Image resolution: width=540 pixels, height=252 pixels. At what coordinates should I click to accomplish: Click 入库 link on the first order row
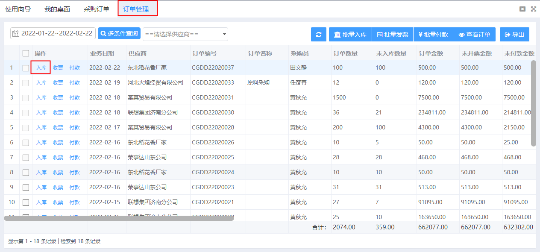point(41,67)
